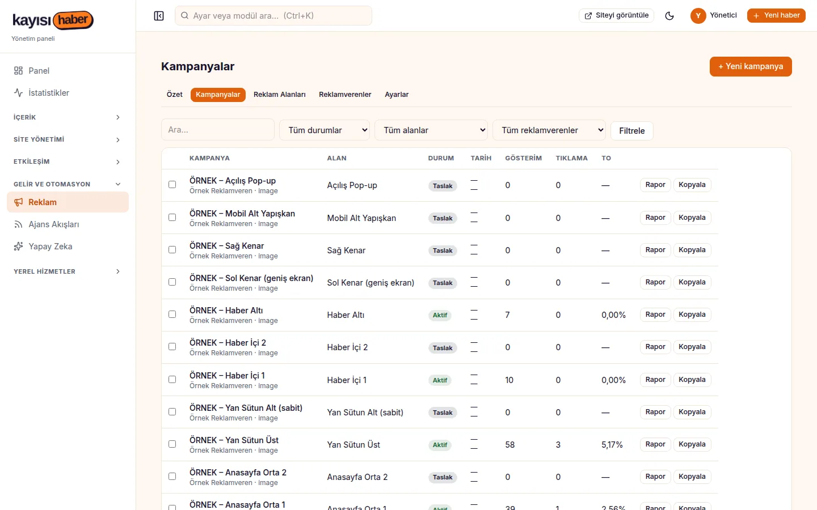Click the + Yeni kampanya button
This screenshot has width=817, height=510.
[x=751, y=66]
